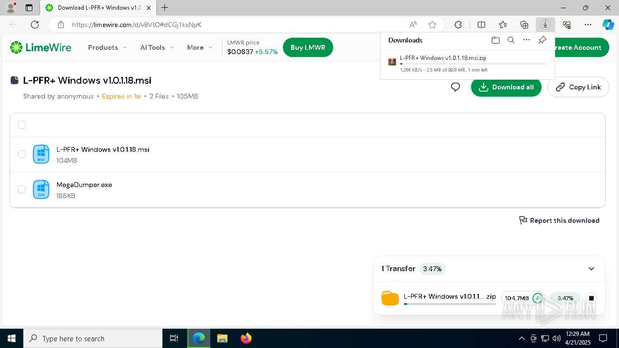Image resolution: width=619 pixels, height=348 pixels.
Task: Click the browser download progress bar
Action: click(473, 64)
